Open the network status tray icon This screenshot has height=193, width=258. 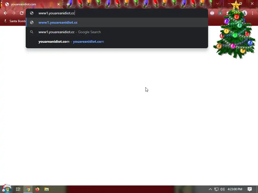click(x=216, y=189)
